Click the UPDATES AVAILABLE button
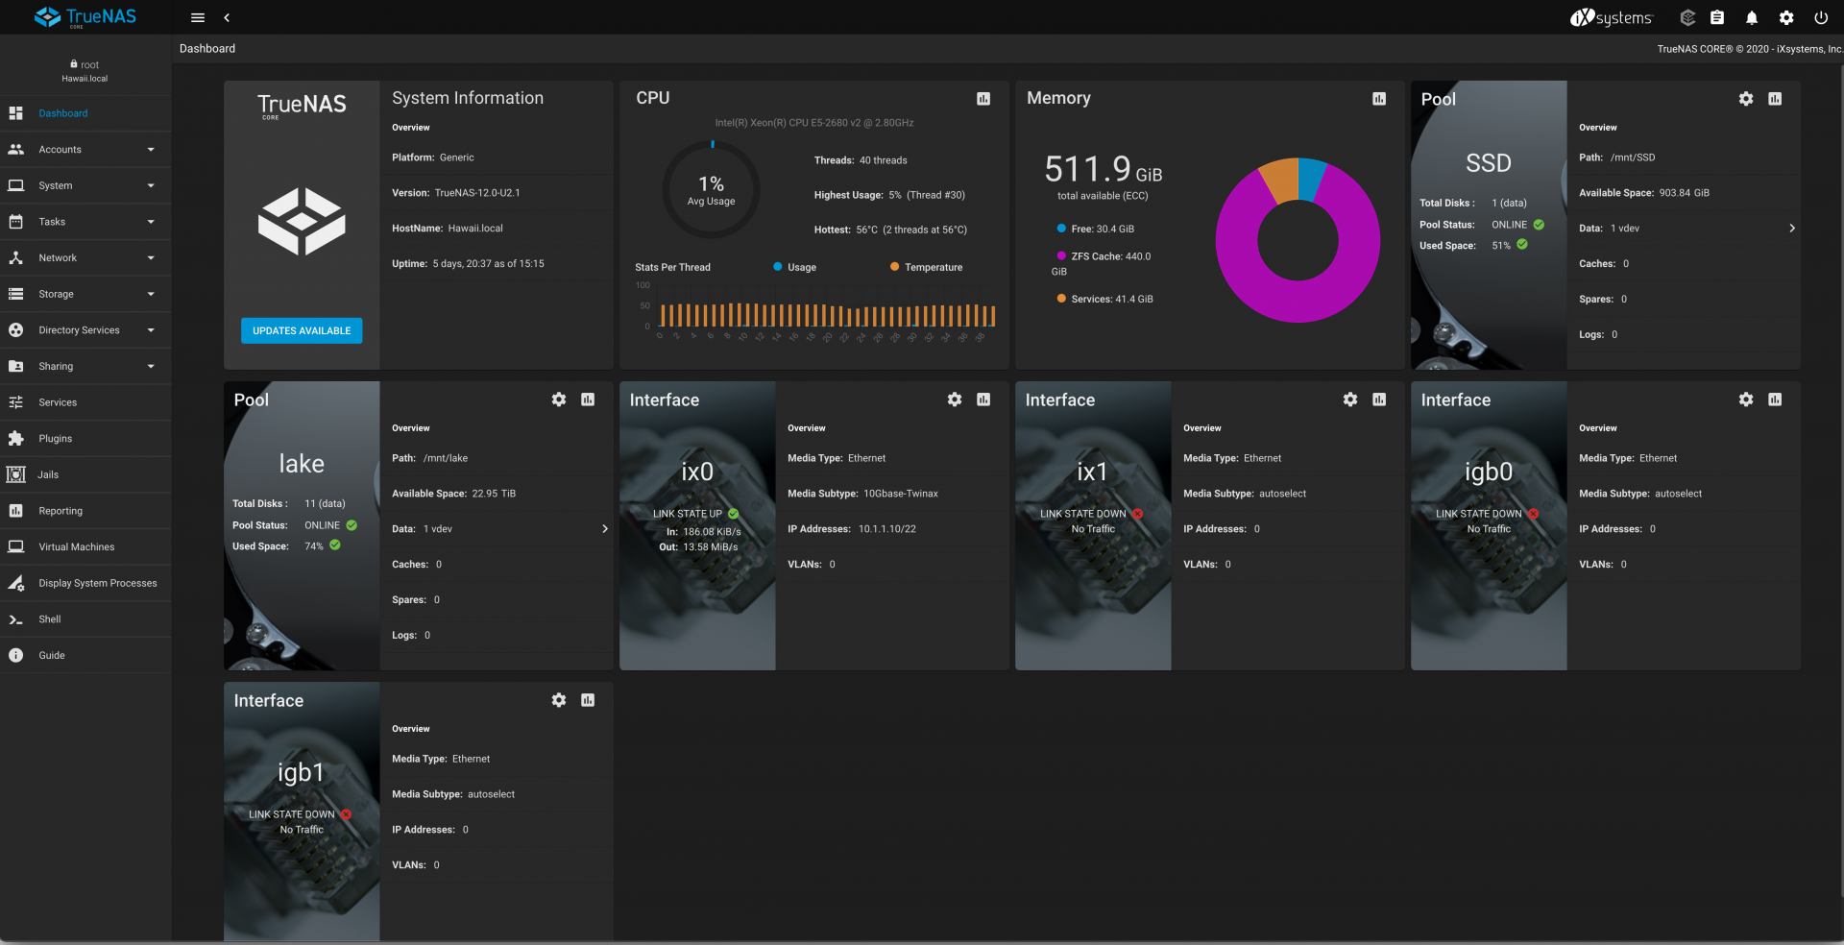The height and width of the screenshot is (945, 1844). click(302, 330)
